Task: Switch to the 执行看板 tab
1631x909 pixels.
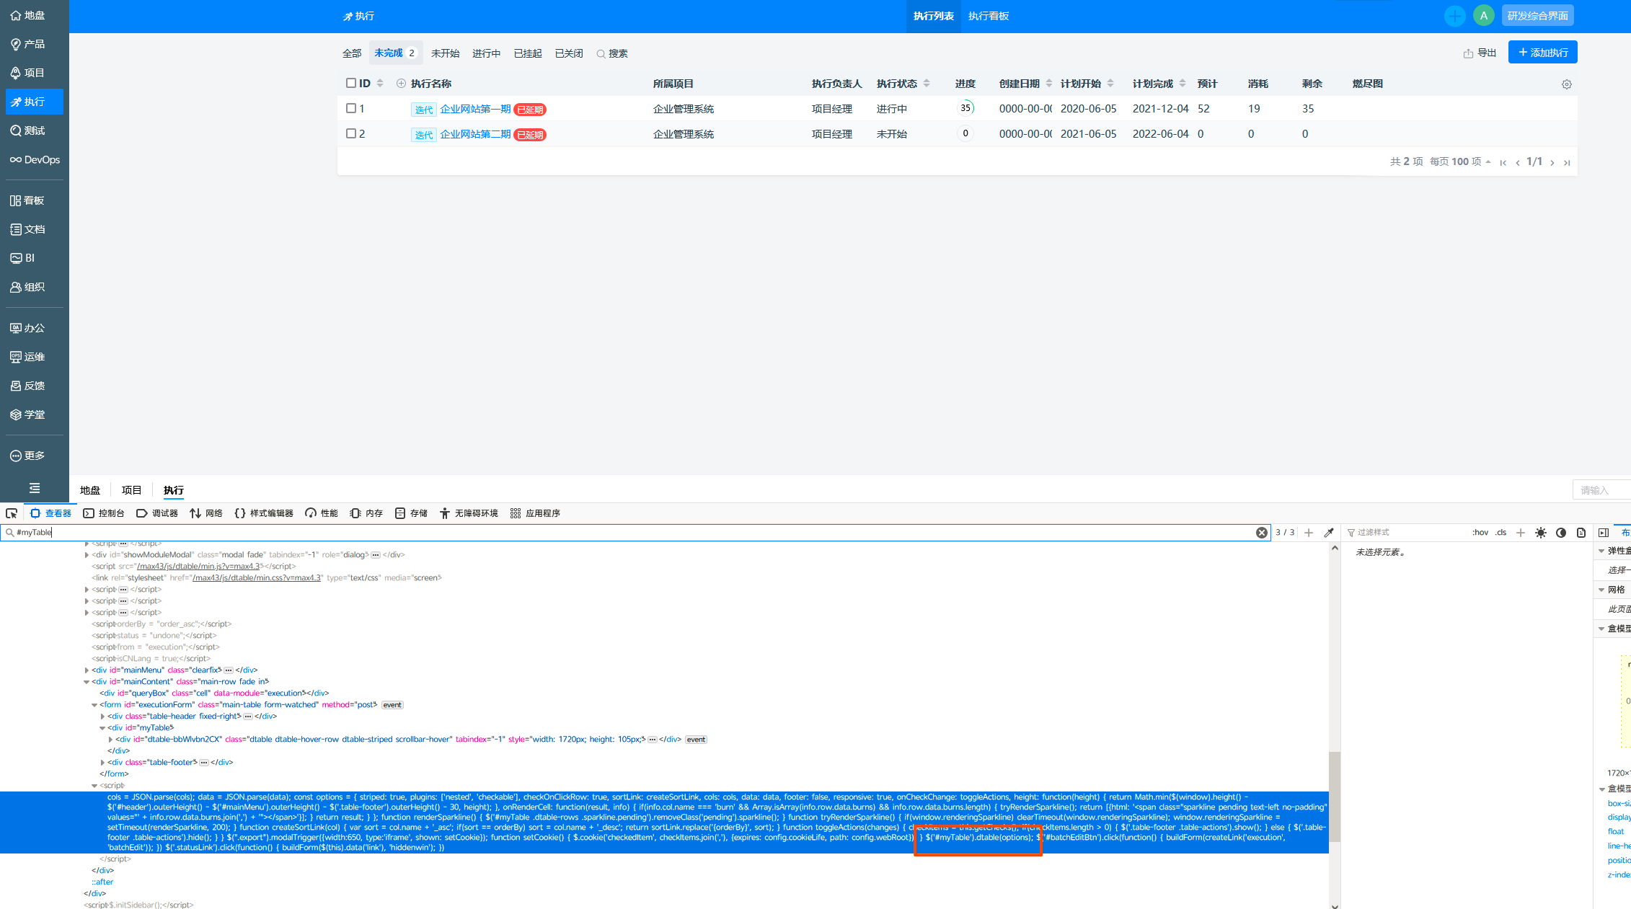Action: pos(988,16)
